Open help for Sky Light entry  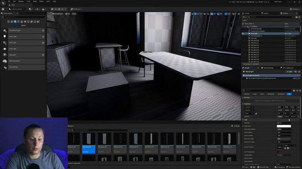tap(43, 55)
